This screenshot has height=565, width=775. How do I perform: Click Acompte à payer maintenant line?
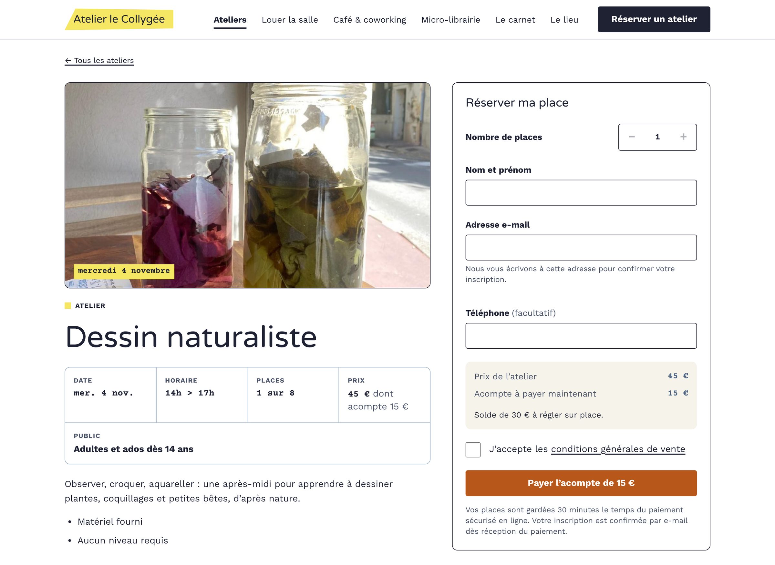(x=581, y=394)
